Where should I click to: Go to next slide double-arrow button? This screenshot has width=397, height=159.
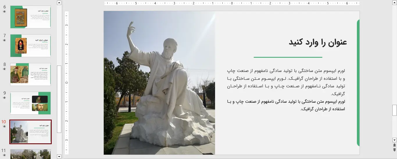tap(394, 150)
